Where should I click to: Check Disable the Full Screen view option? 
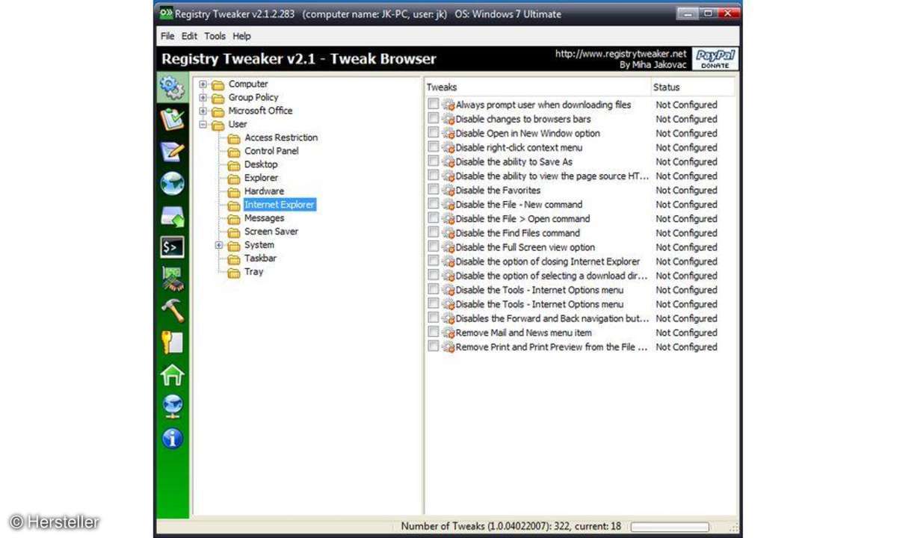[x=434, y=247]
